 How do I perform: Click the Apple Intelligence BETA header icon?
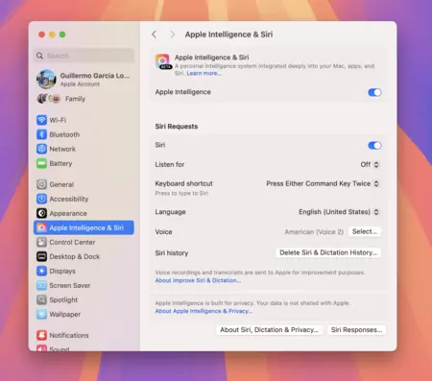point(163,61)
